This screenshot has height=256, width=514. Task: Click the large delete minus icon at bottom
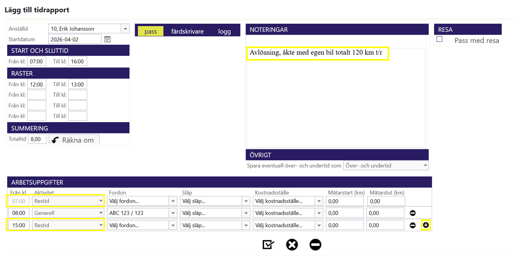[x=315, y=244]
